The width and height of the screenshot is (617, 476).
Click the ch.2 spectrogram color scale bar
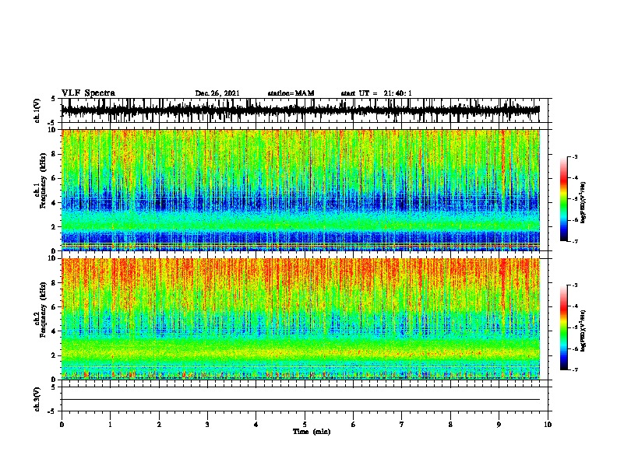click(x=563, y=327)
